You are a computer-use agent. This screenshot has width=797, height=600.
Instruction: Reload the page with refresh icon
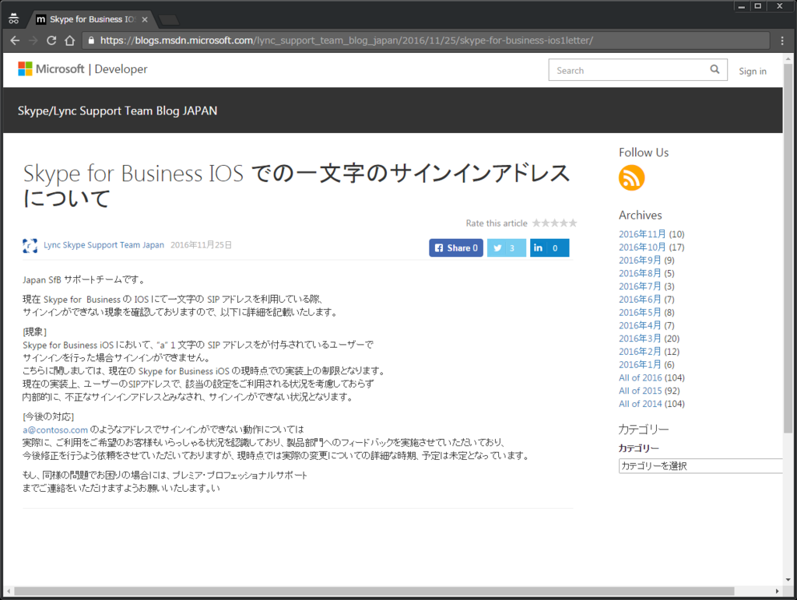[51, 40]
